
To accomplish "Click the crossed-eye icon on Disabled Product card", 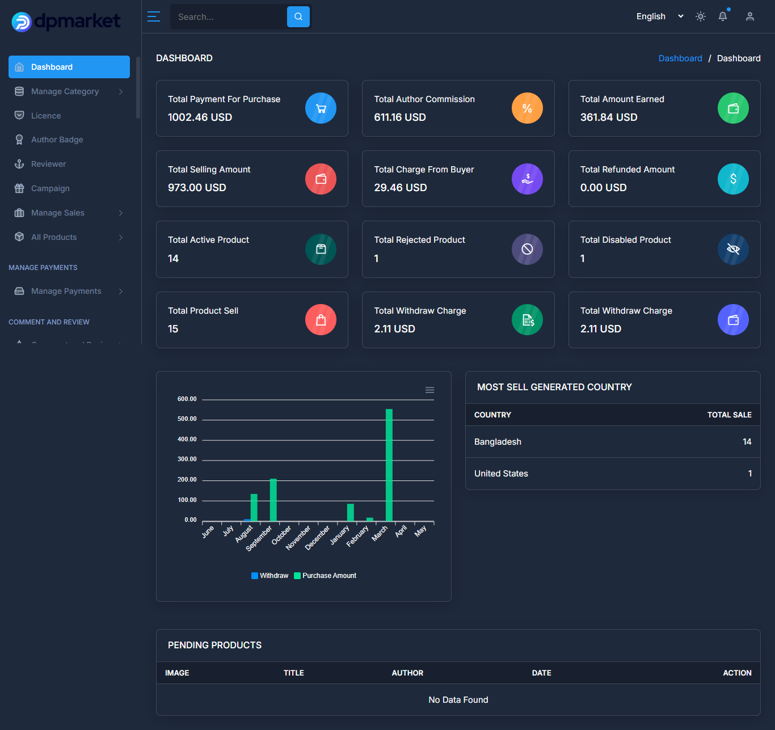I will pos(733,249).
